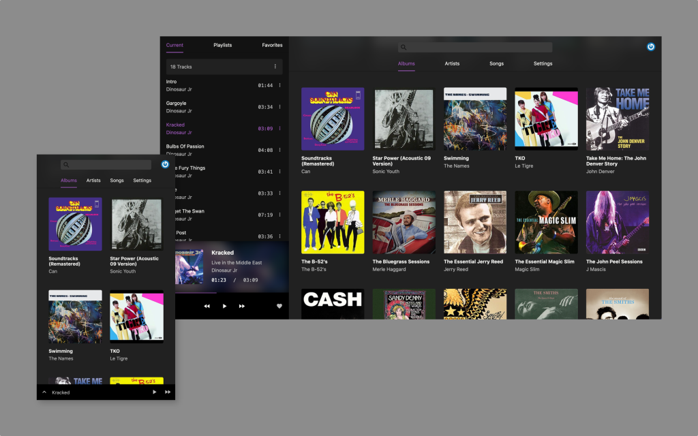This screenshot has height=436, width=698.
Task: Open Artists tab in the large window
Action: (x=452, y=64)
